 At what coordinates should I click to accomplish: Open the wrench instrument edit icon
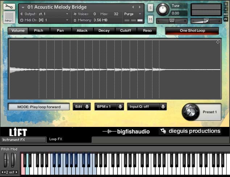[9, 7]
